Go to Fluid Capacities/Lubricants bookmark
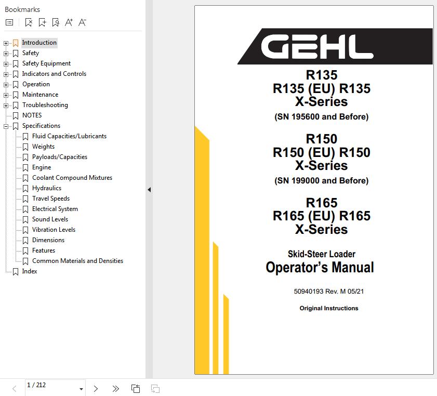 point(70,136)
